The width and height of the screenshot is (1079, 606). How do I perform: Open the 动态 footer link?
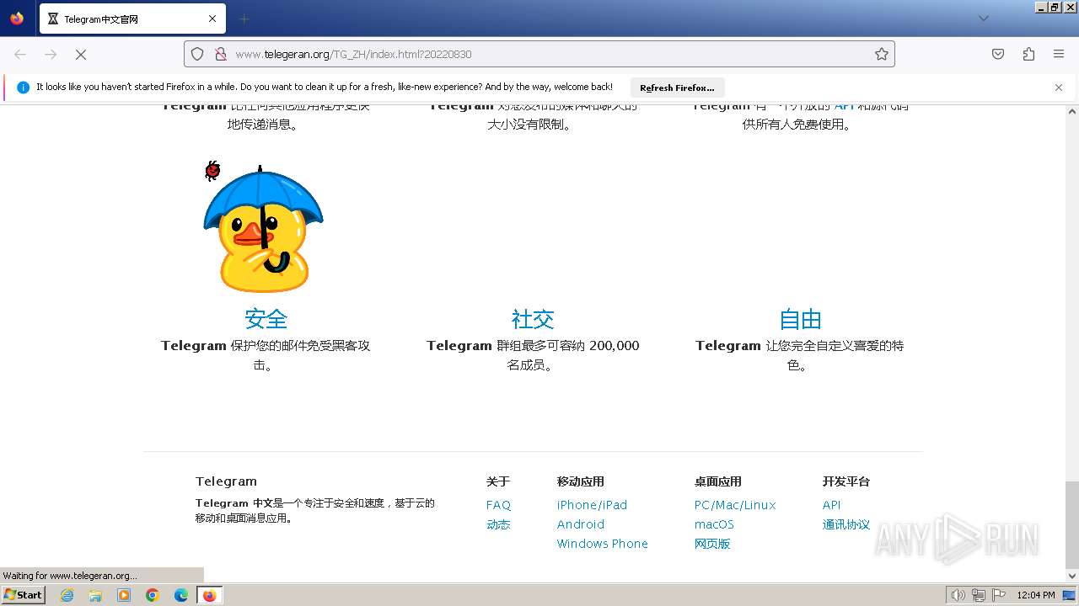click(x=498, y=524)
